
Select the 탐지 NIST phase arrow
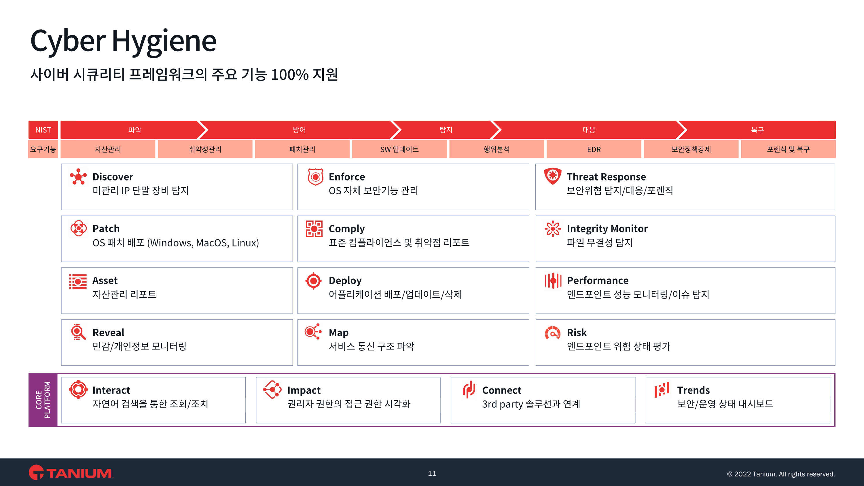pyautogui.click(x=446, y=130)
